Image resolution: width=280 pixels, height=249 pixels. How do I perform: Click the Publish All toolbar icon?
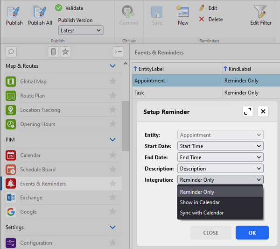tap(40, 12)
